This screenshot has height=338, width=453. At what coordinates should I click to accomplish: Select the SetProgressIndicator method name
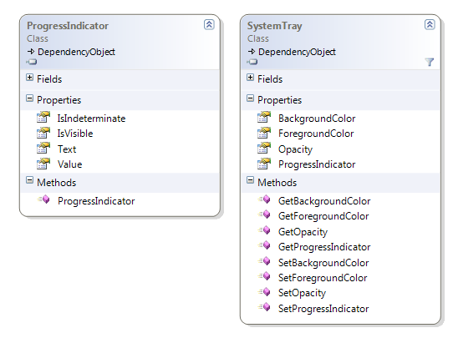pyautogui.click(x=323, y=309)
